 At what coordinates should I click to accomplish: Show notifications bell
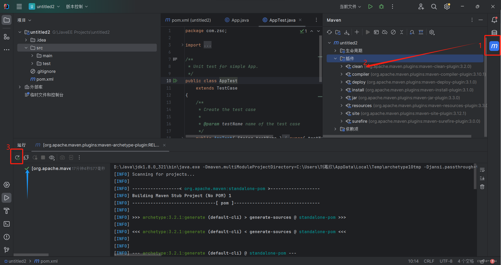coord(494,20)
